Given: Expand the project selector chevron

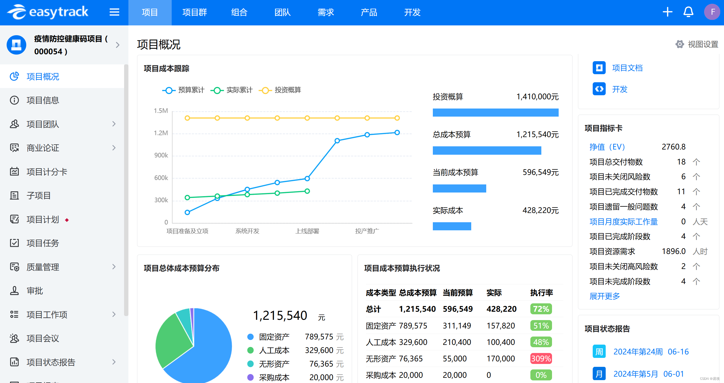Looking at the screenshot, I should point(117,45).
